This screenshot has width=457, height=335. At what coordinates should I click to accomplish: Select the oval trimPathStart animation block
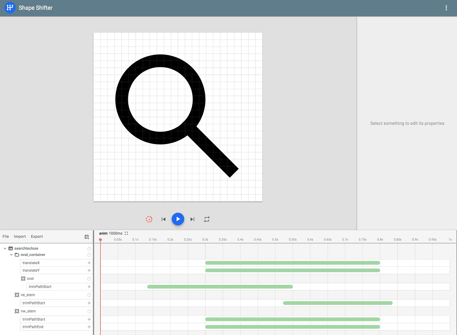(220, 287)
